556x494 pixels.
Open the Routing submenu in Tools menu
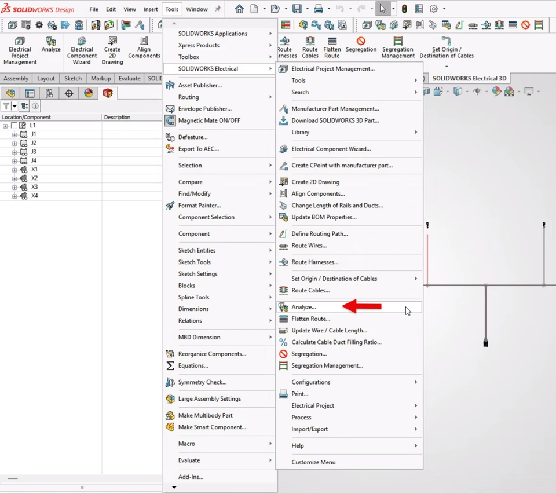[x=219, y=97]
